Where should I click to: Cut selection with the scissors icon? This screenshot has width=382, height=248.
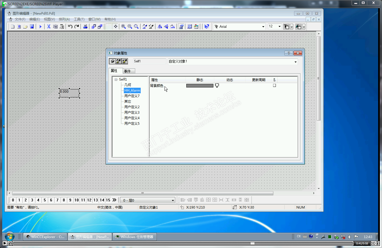click(49, 26)
